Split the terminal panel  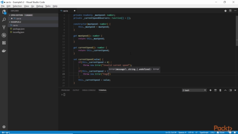click(215, 90)
